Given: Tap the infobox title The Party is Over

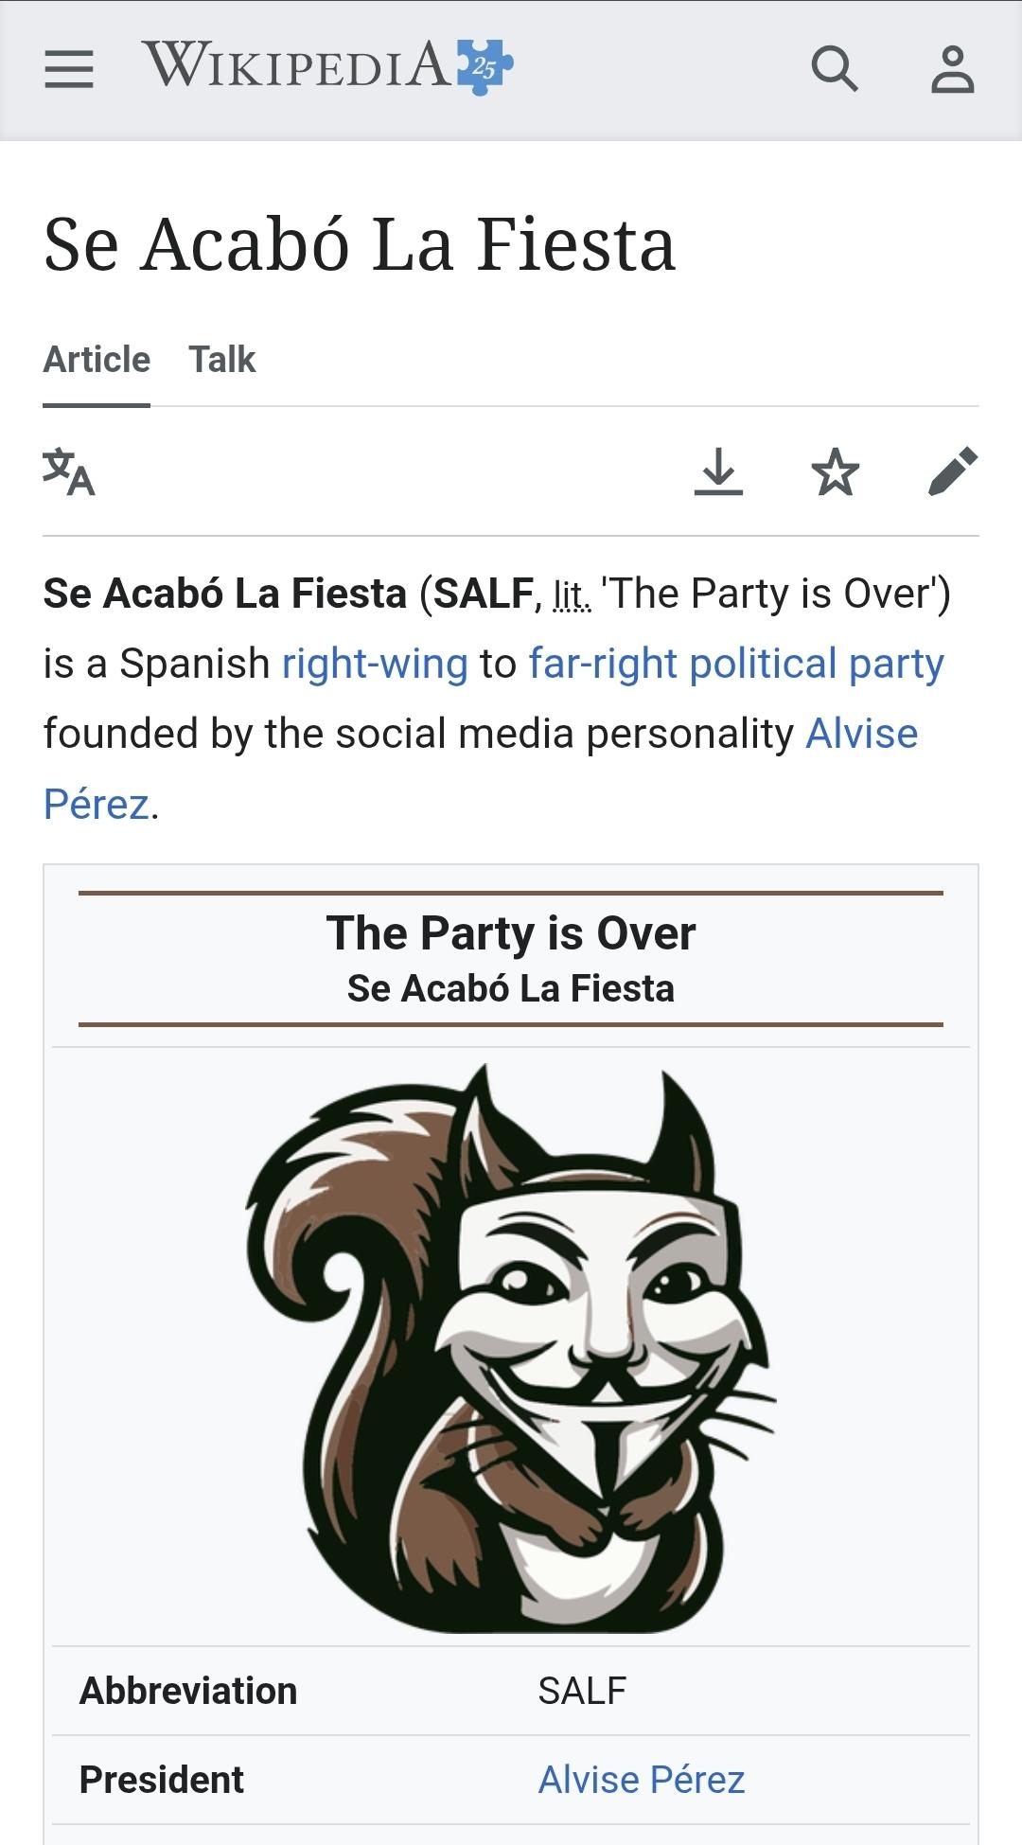Looking at the screenshot, I should pyautogui.click(x=511, y=933).
